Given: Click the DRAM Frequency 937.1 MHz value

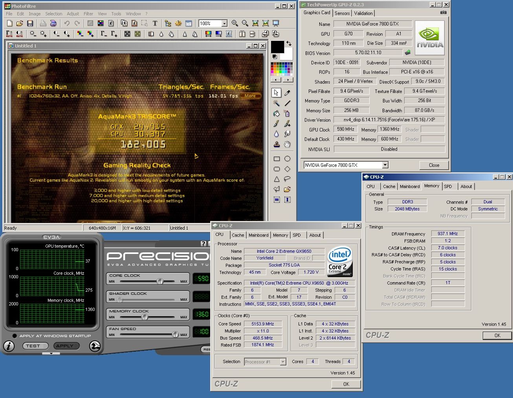Looking at the screenshot, I should [448, 234].
